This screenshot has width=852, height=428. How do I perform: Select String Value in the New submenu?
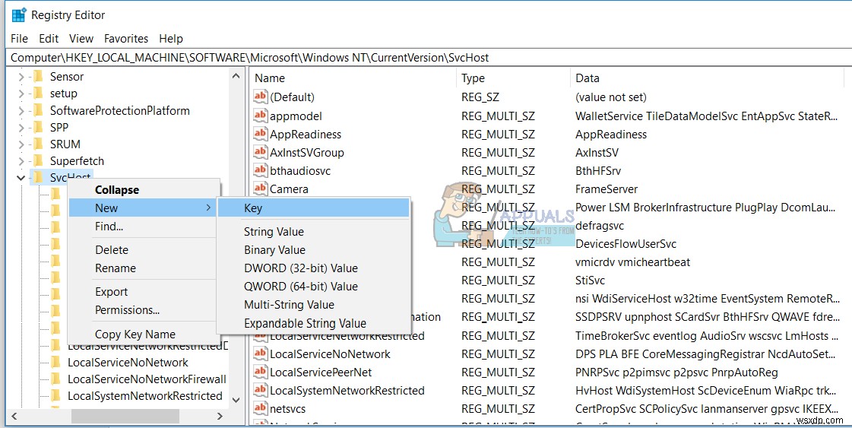tap(314, 232)
